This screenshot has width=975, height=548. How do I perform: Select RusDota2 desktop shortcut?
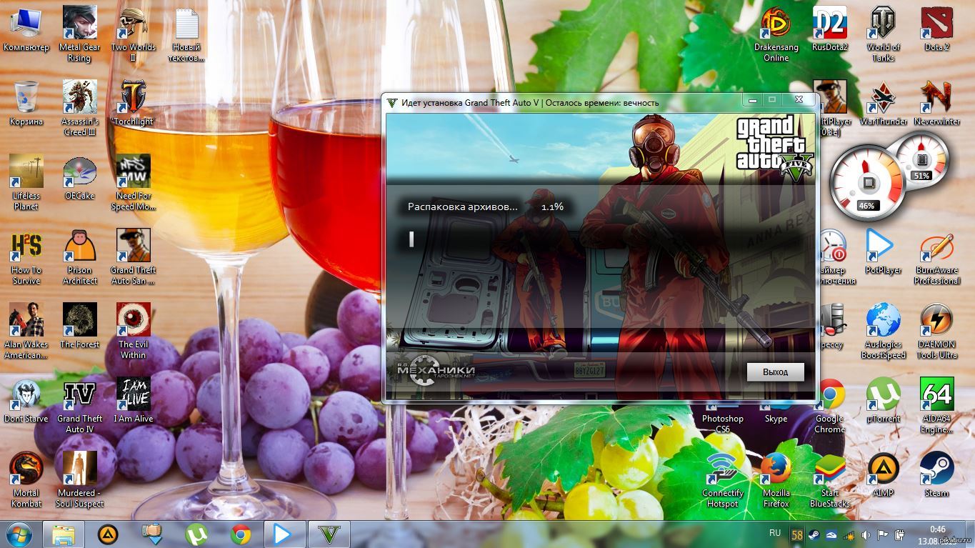pos(830,29)
